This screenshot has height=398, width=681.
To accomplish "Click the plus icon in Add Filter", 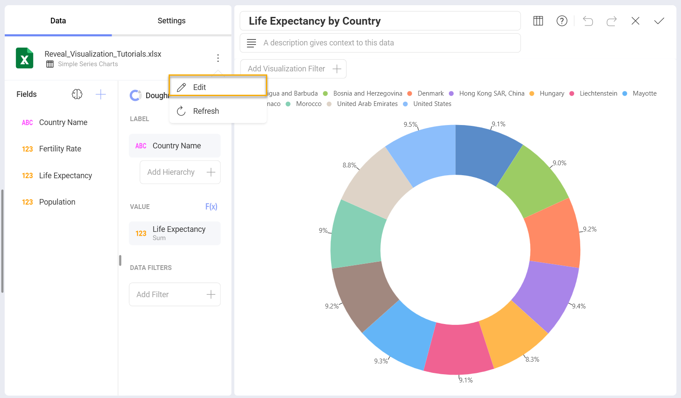I will (211, 295).
